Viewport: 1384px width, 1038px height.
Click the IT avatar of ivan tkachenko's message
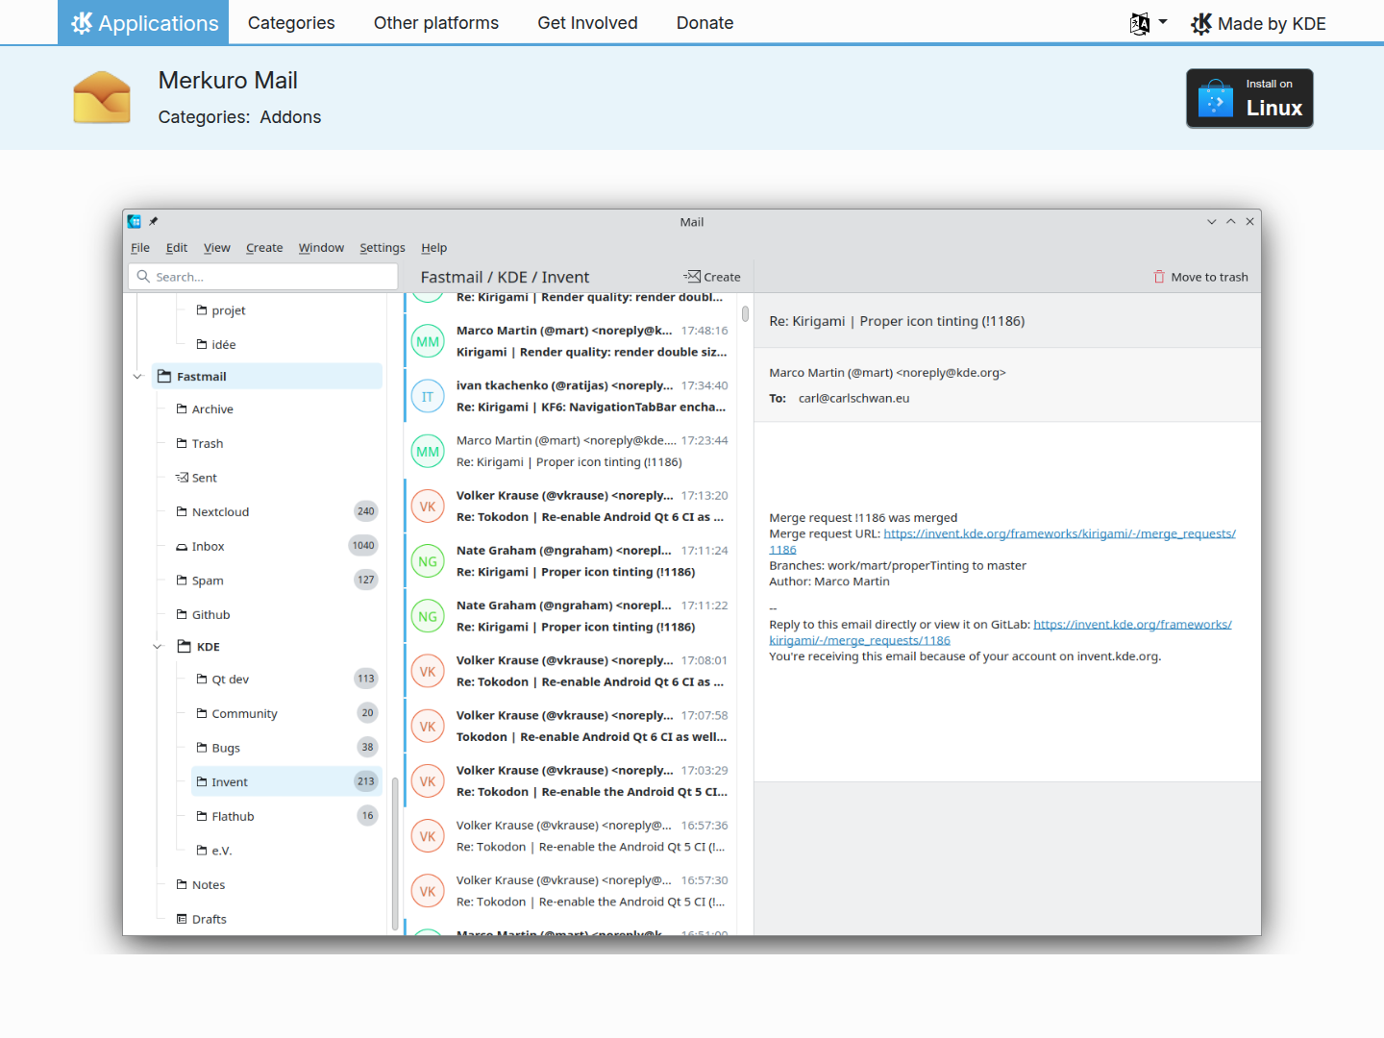pos(428,396)
